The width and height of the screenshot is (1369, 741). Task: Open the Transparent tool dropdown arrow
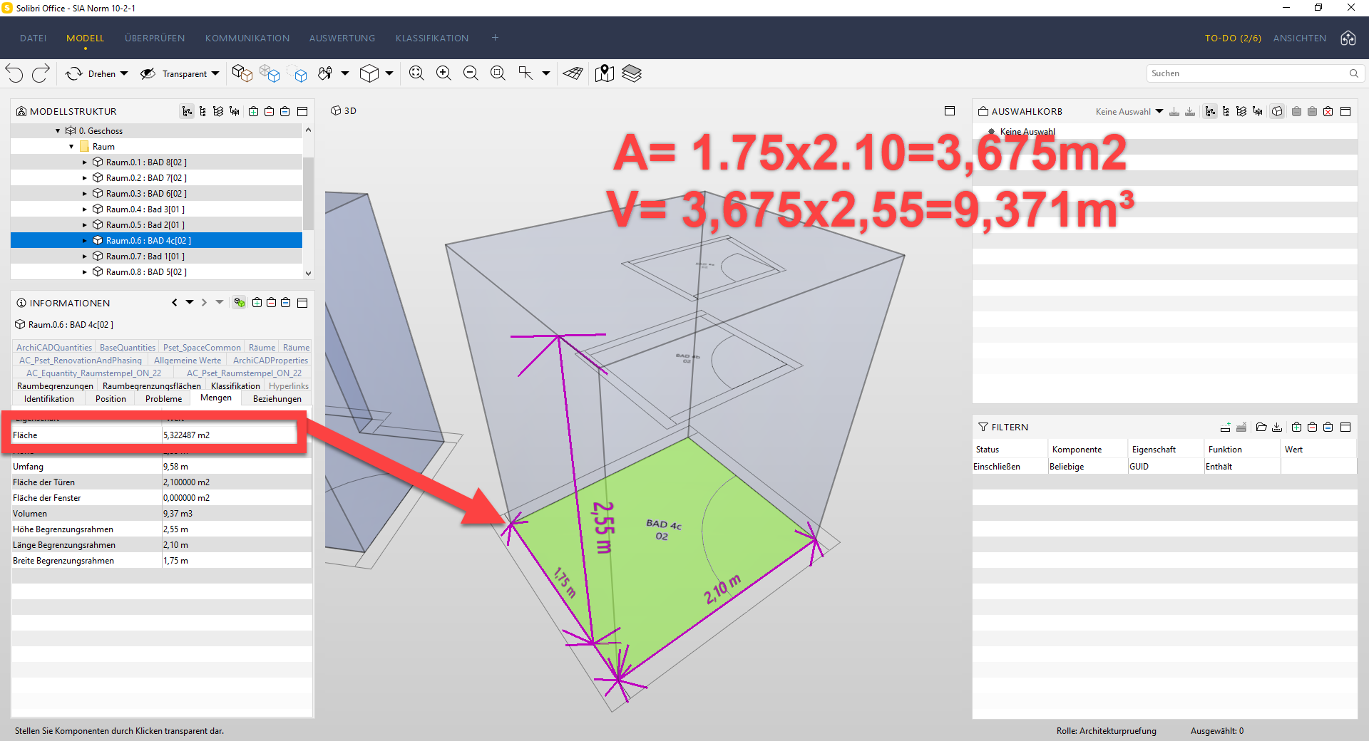tap(215, 73)
